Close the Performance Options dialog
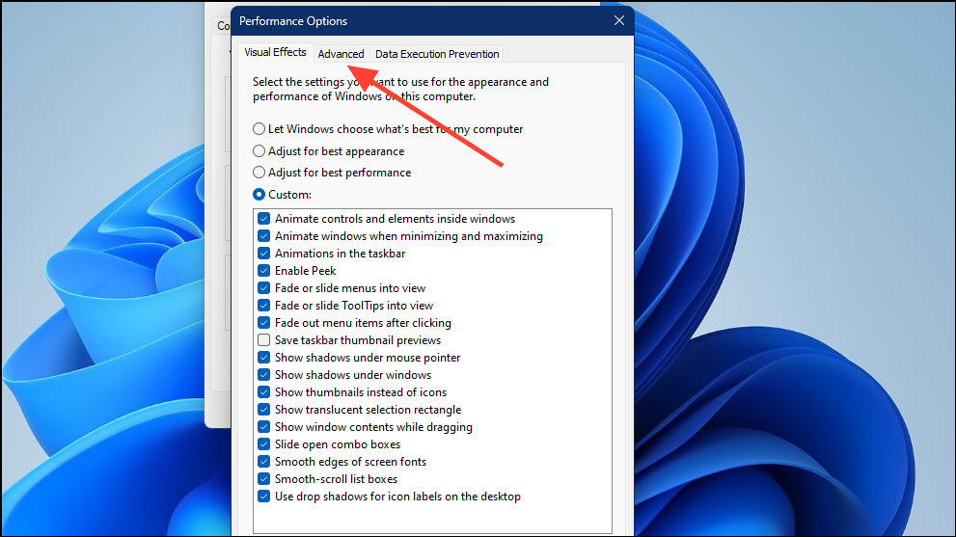956x537 pixels. pos(618,20)
